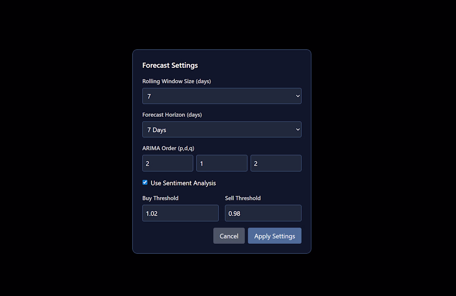
Task: Focus the last ARIMA order field (q)
Action: (x=276, y=163)
